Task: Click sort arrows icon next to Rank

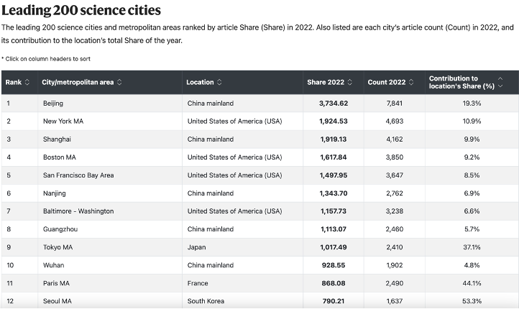Action: 27,82
